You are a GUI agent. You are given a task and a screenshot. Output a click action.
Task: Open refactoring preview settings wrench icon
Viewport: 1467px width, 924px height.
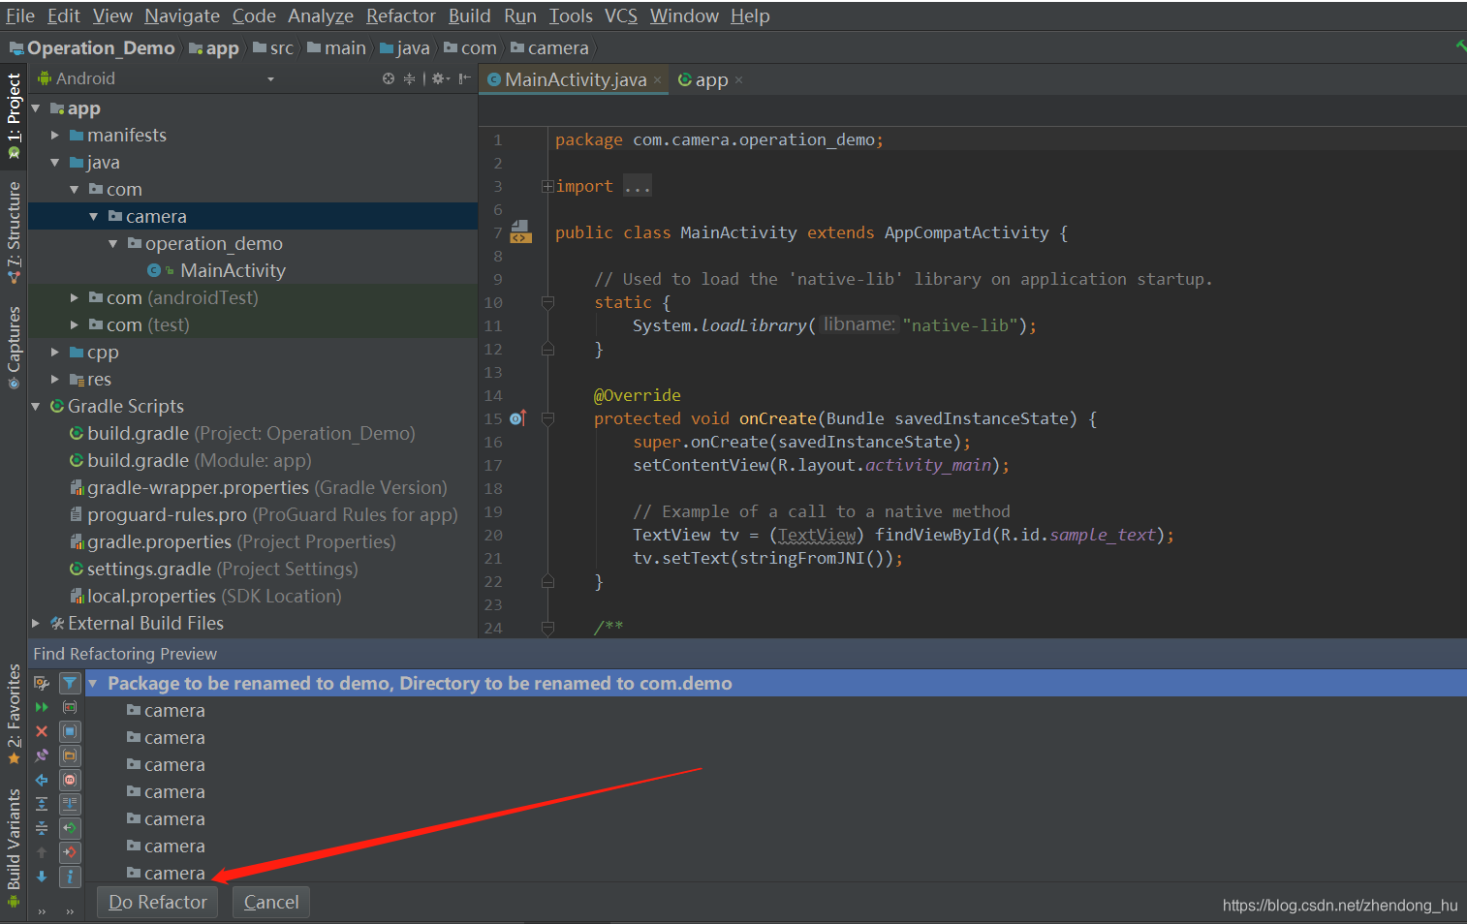point(42,683)
